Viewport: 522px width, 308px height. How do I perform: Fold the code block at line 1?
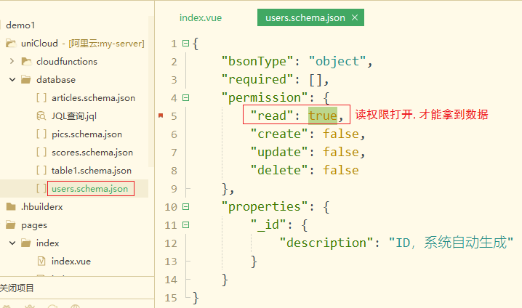tap(186, 44)
